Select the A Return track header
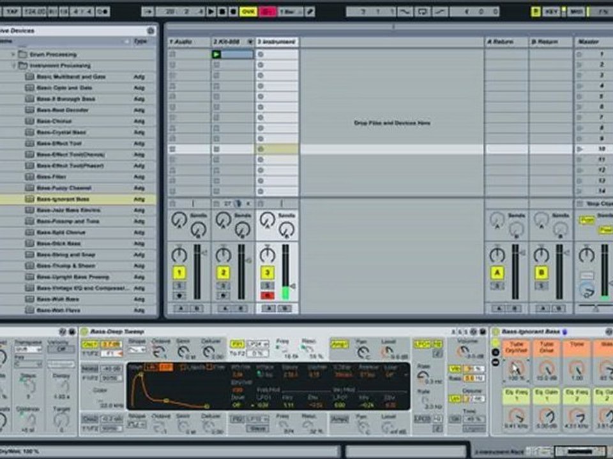This screenshot has width=613, height=459. 506,42
